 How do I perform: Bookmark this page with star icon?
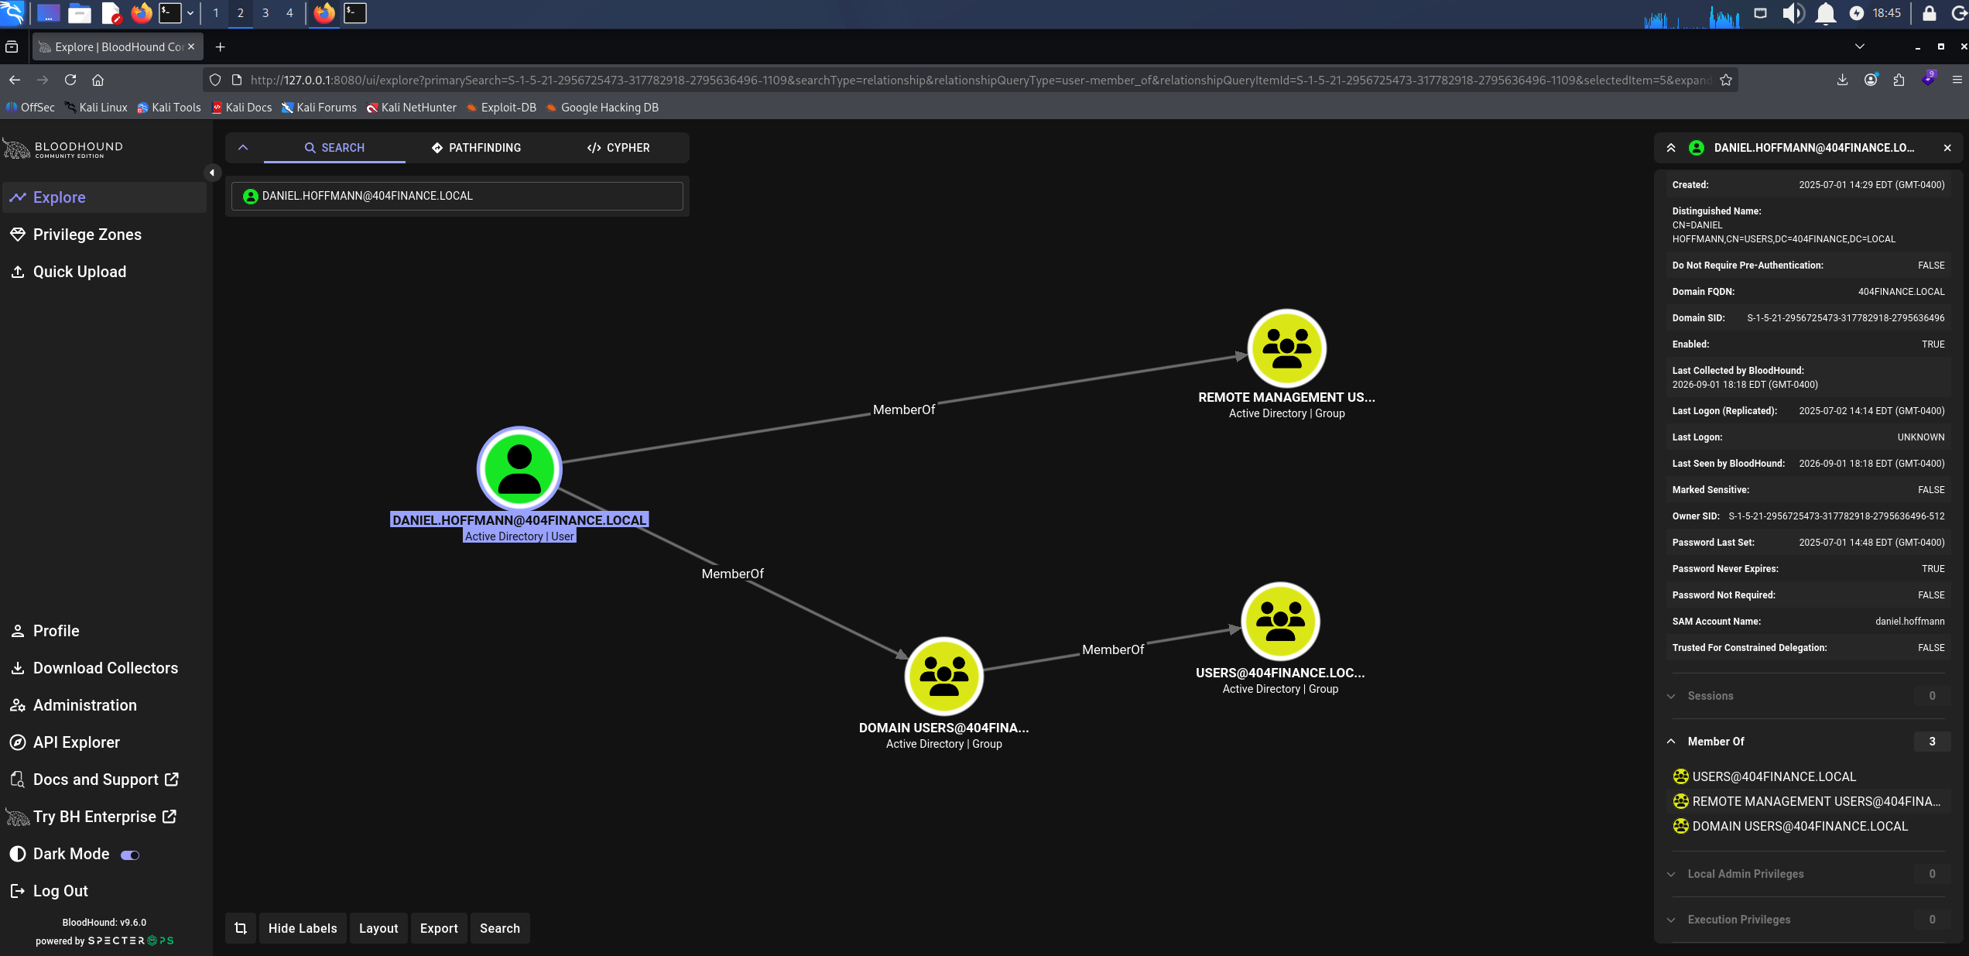(1725, 80)
